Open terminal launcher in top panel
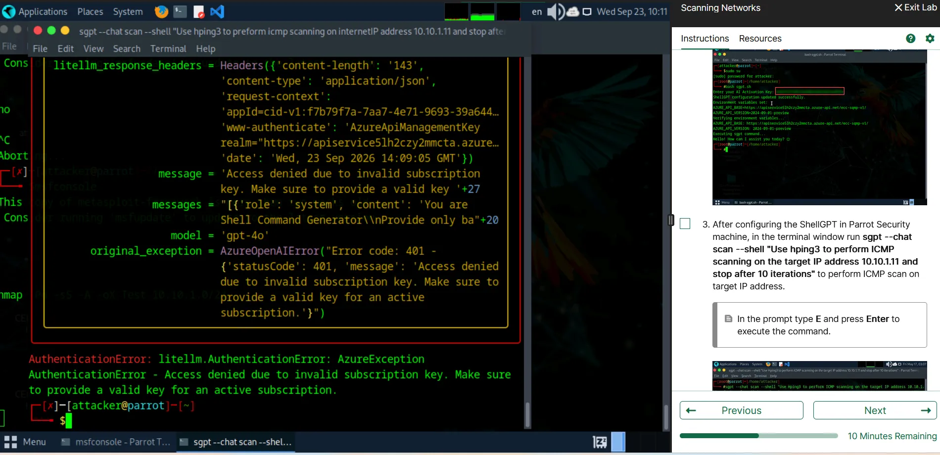Screen dimensions: 940x455 click(x=180, y=11)
